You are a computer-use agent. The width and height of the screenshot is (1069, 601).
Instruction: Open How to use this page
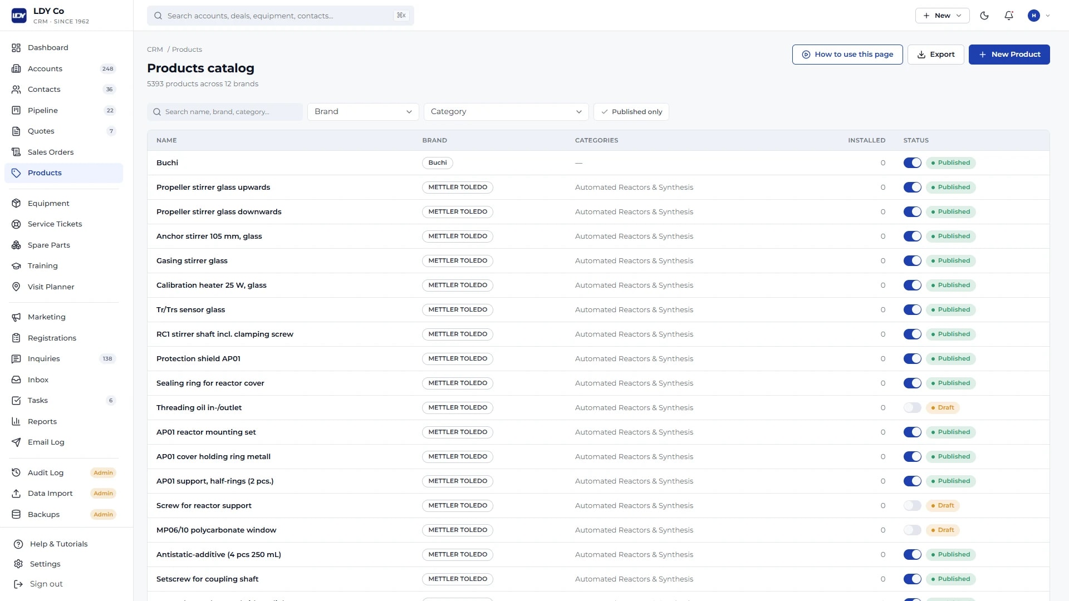point(847,55)
